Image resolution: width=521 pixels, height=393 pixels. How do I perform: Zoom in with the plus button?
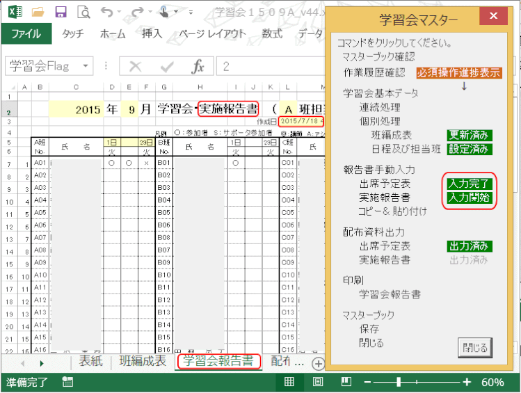click(467, 382)
